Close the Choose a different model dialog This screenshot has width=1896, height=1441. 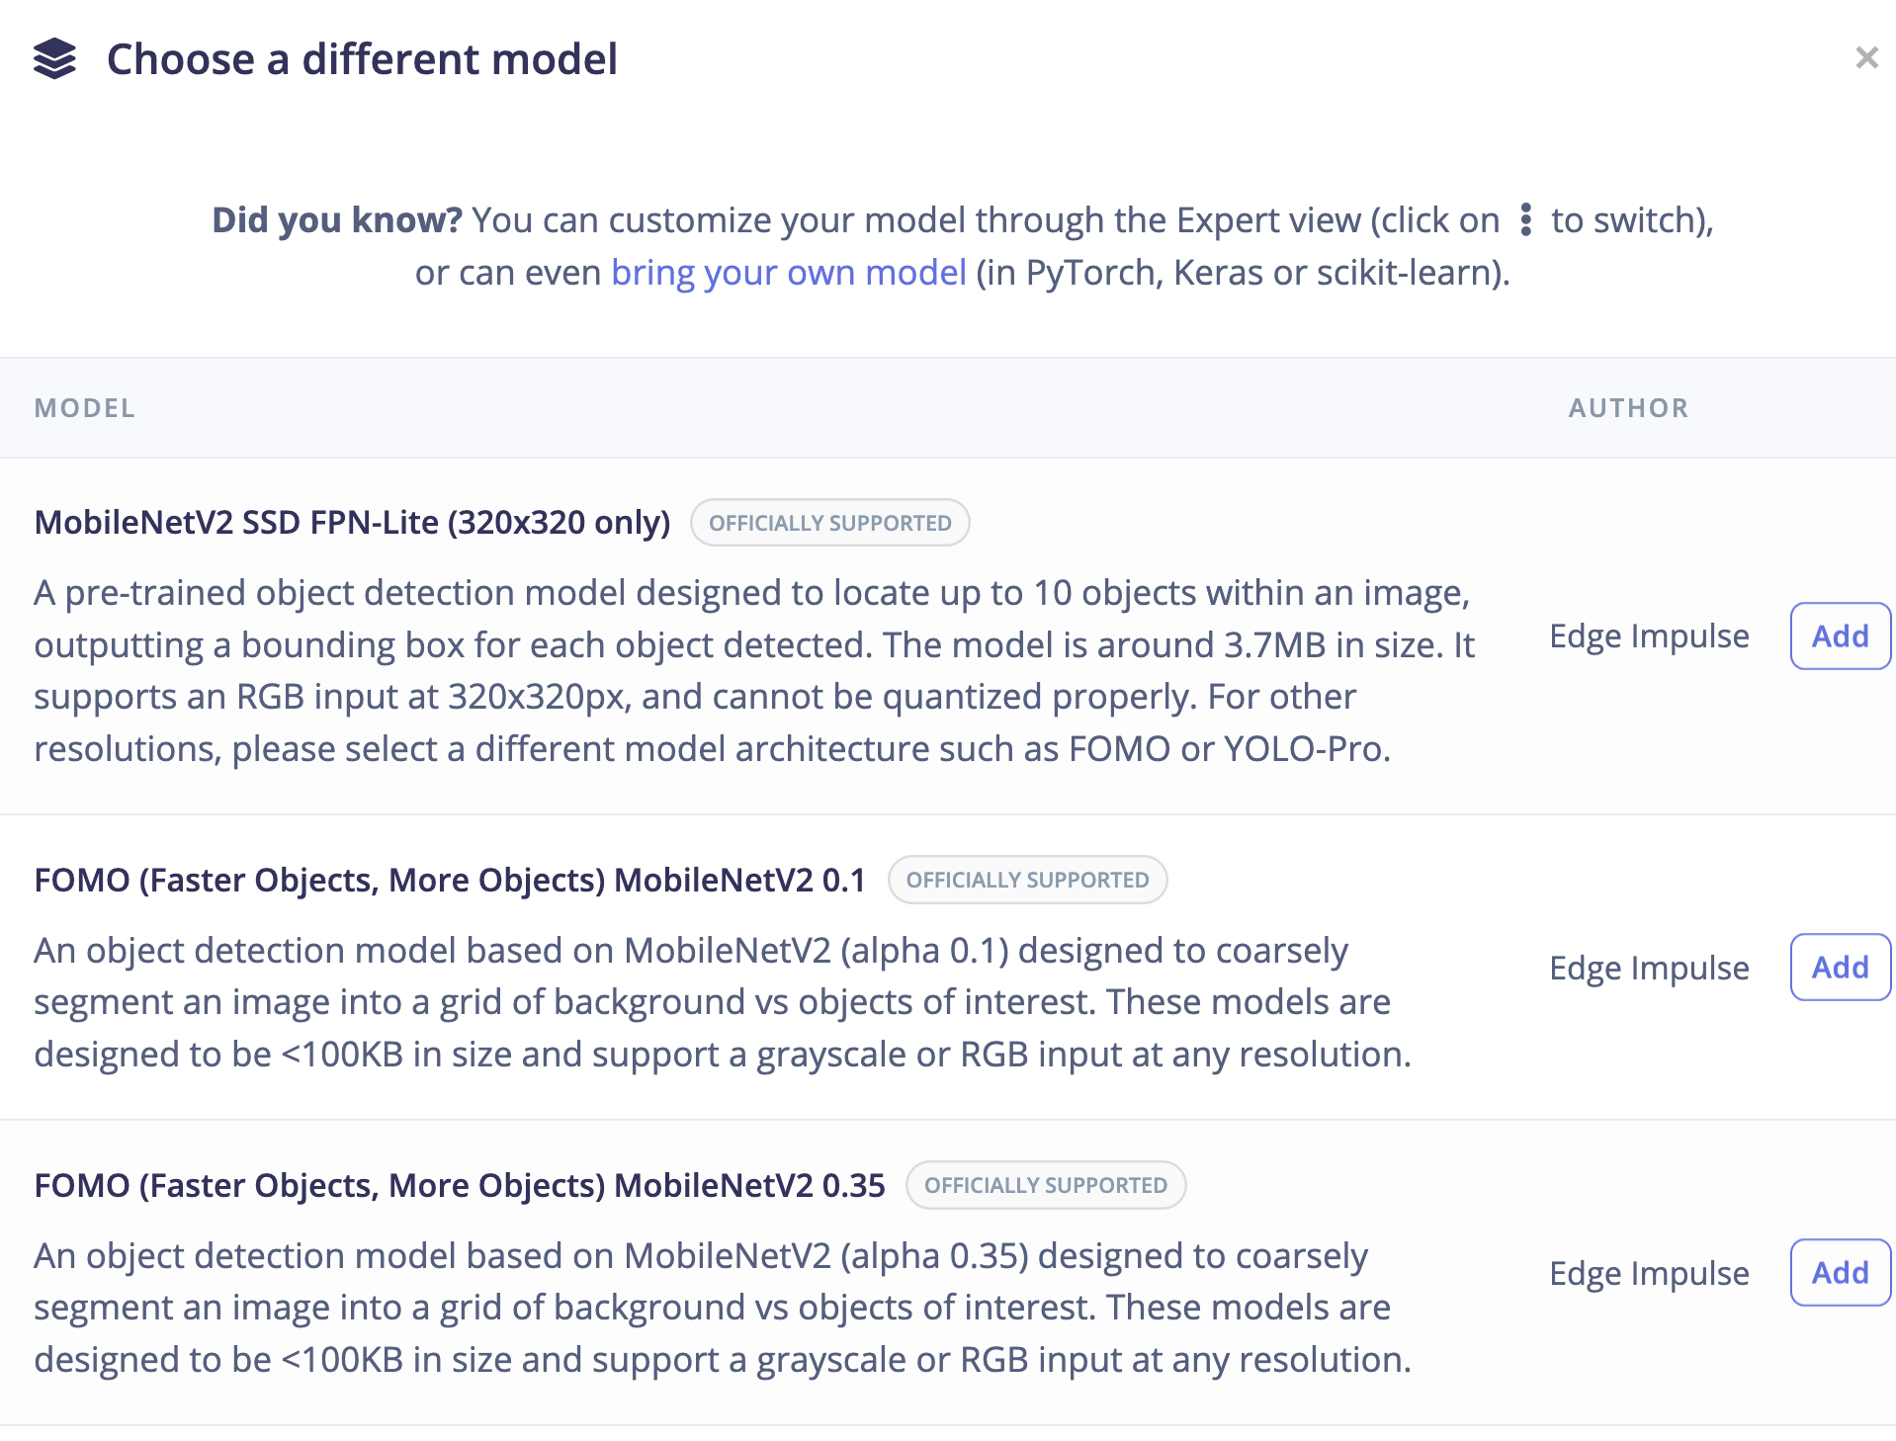pos(1866,58)
